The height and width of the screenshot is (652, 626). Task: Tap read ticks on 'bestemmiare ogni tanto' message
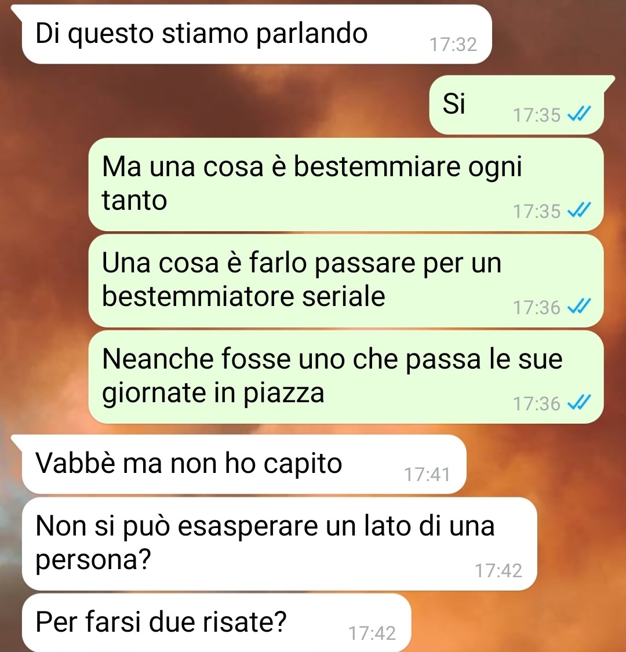click(x=579, y=210)
